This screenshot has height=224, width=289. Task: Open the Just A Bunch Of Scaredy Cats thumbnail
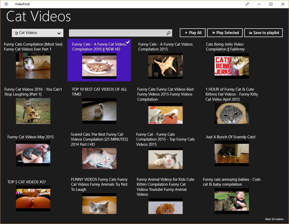232,153
